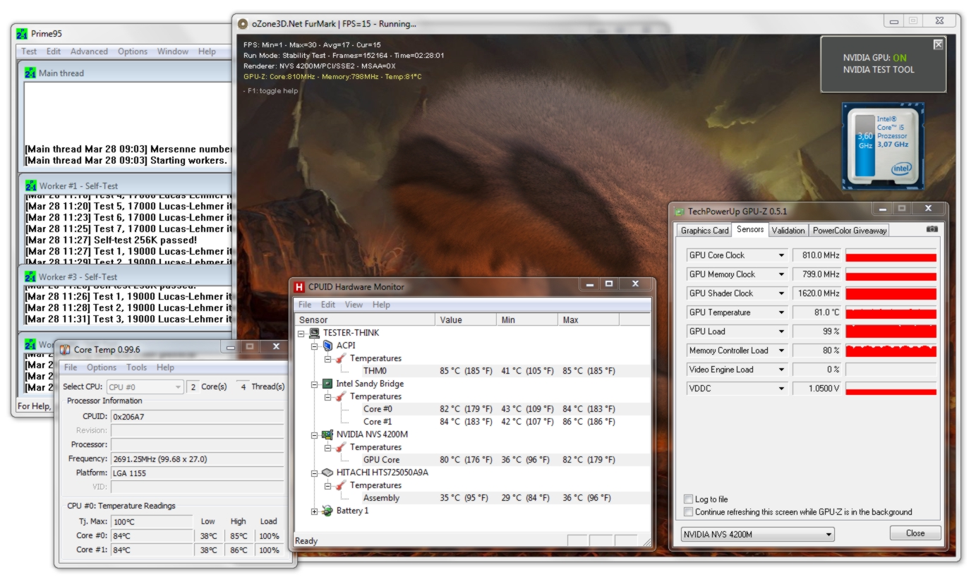Image resolution: width=976 pixels, height=584 pixels.
Task: Open the GPU Memory Clock sensor dropdown
Action: (x=781, y=274)
